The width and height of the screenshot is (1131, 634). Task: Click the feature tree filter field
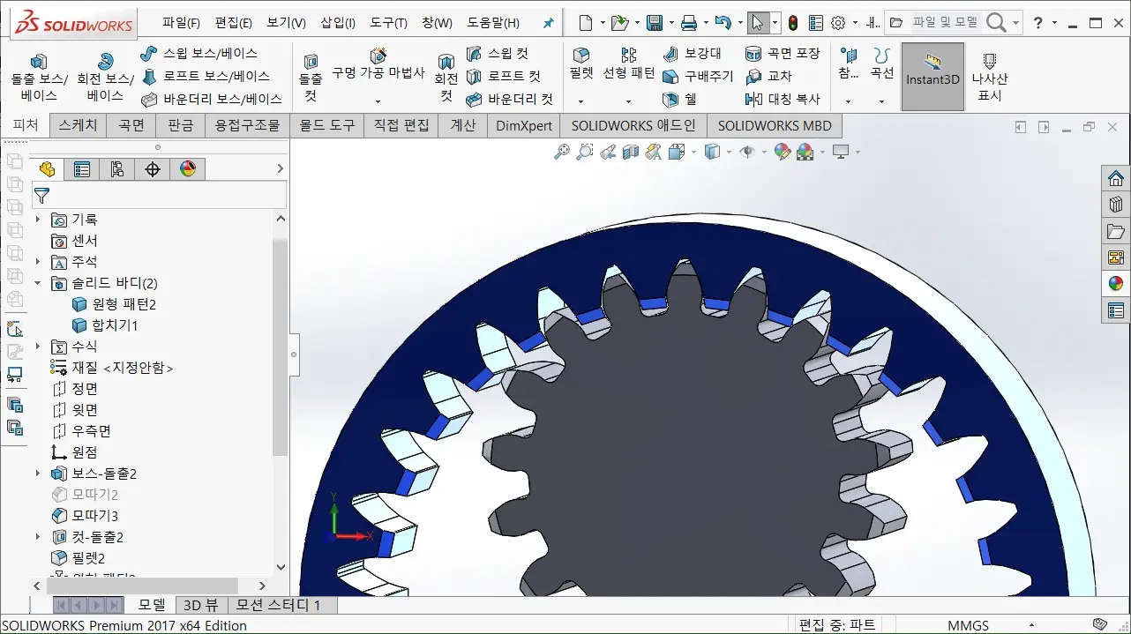click(x=159, y=196)
